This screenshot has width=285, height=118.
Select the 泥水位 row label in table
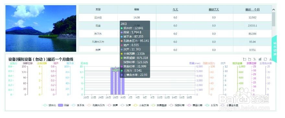pos(98,18)
